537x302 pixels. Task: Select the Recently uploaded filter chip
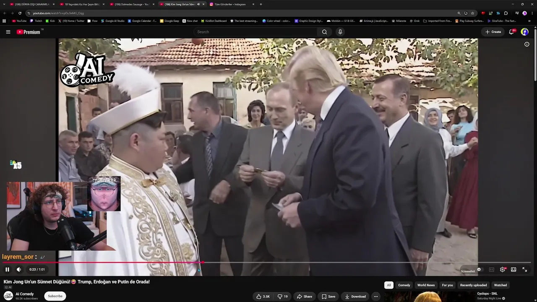tap(473, 285)
